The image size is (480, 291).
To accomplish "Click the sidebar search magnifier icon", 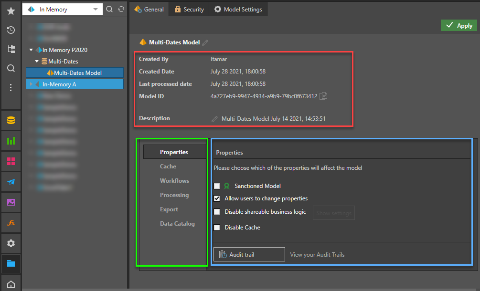I will coord(11,68).
